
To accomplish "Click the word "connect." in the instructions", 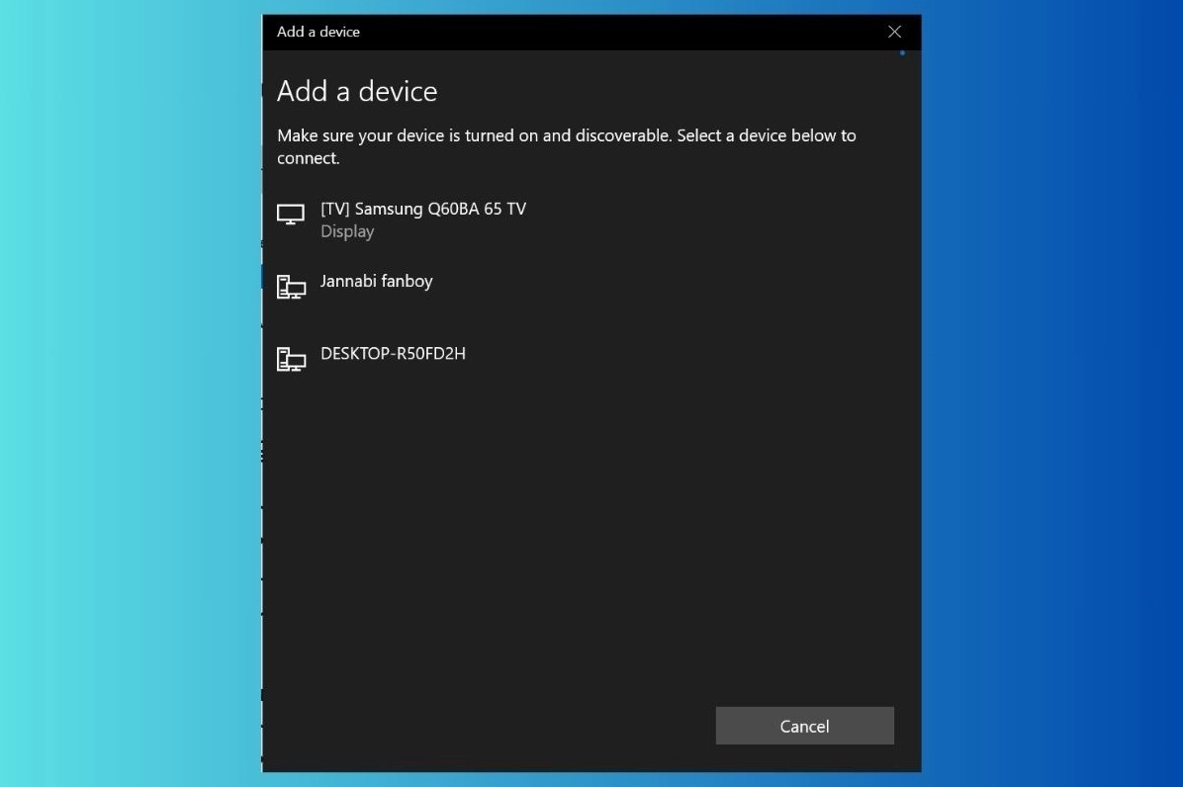I will pyautogui.click(x=308, y=158).
